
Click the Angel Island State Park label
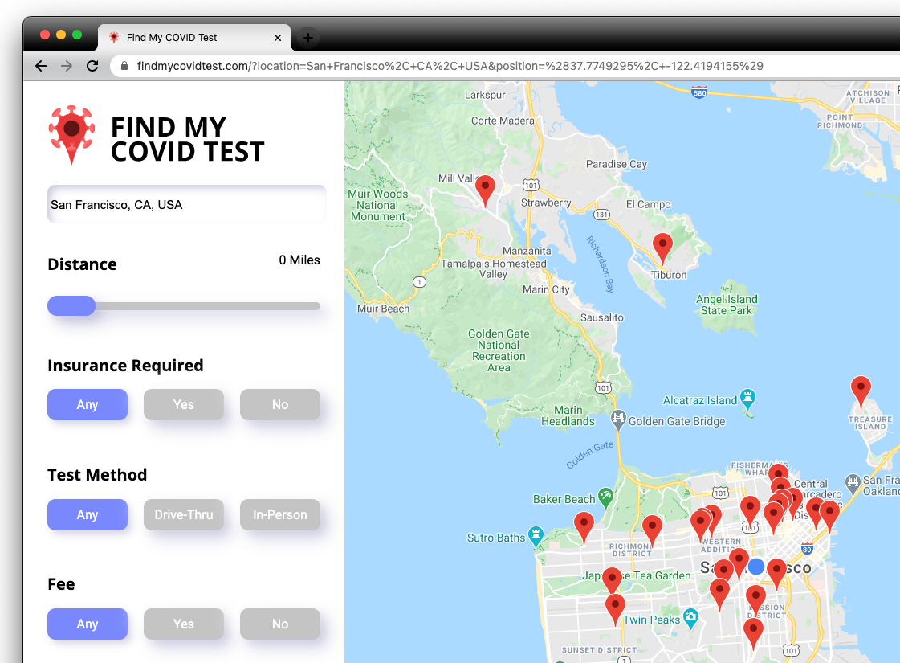point(727,305)
